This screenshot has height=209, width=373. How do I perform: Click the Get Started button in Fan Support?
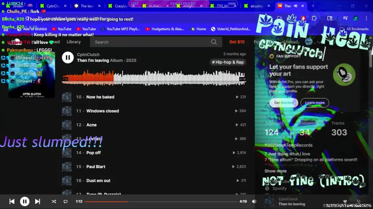(284, 102)
